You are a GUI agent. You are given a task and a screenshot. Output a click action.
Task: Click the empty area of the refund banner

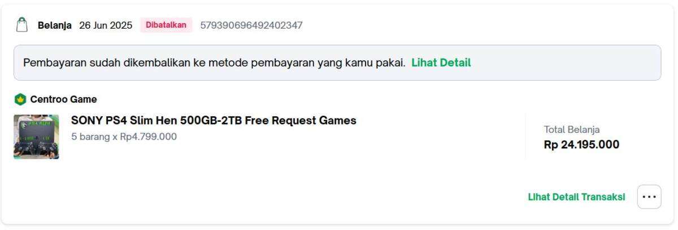point(565,63)
